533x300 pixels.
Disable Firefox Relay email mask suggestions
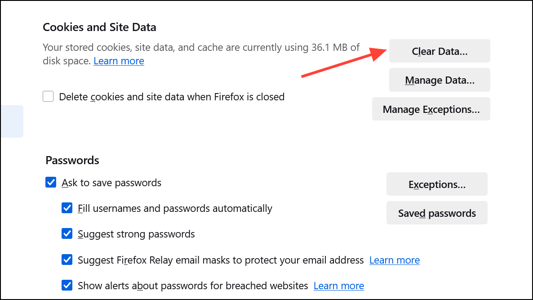click(x=67, y=260)
